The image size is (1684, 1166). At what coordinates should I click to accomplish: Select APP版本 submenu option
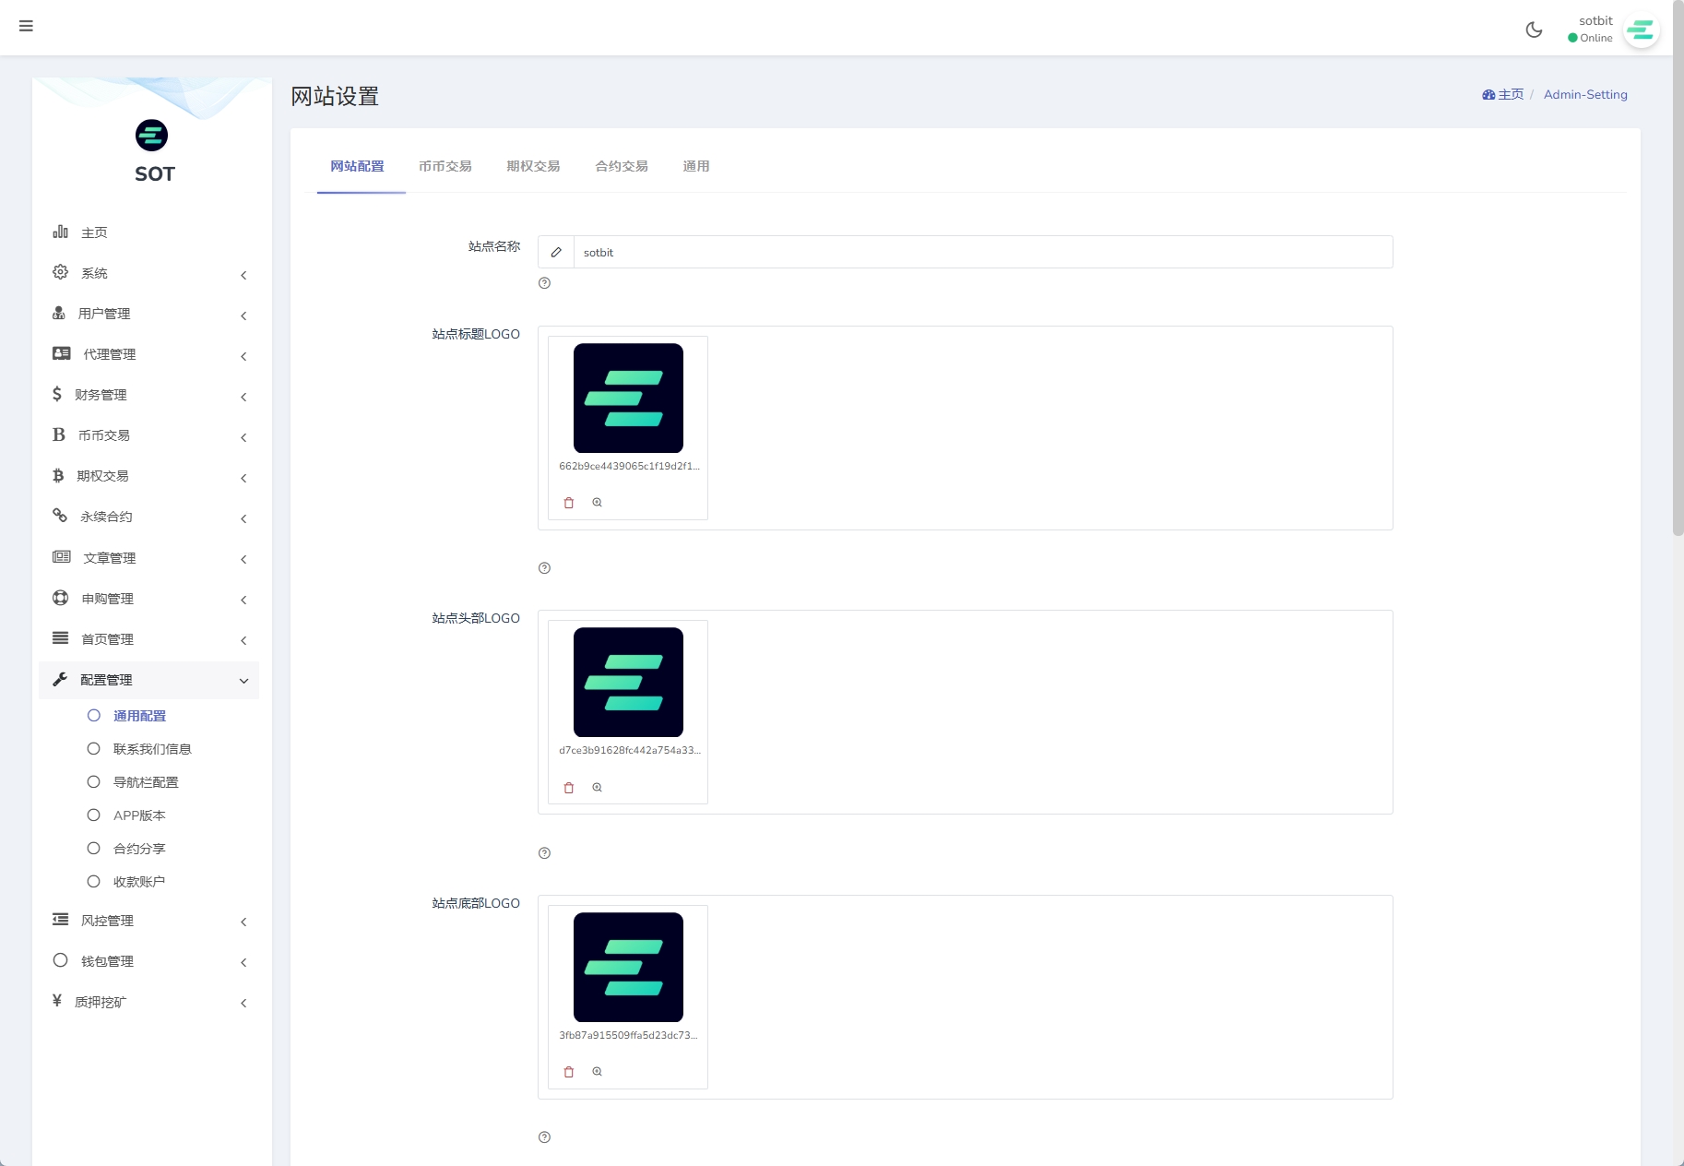click(x=139, y=815)
